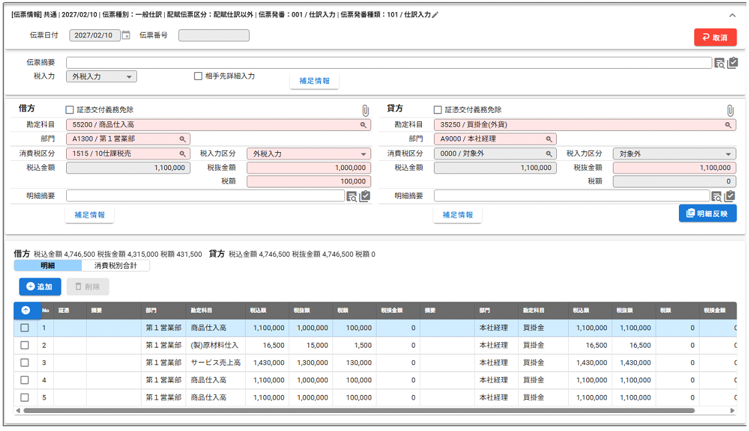Viewport: 749px width, 431px height.
Task: Click the search icon beside 伝票摘要 field
Action: [x=719, y=63]
